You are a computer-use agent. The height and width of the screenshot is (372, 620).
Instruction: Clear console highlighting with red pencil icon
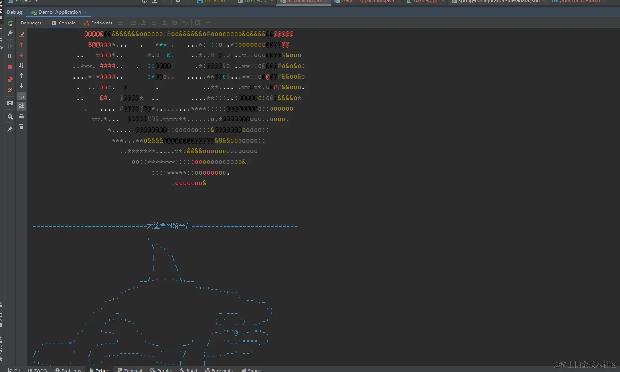click(x=21, y=34)
